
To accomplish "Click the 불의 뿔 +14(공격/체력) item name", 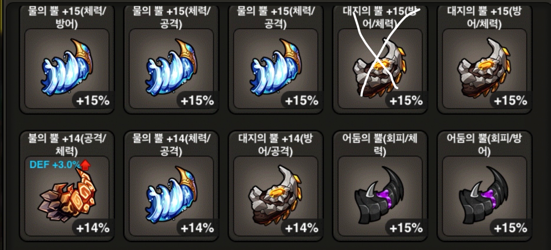I will pos(67,144).
